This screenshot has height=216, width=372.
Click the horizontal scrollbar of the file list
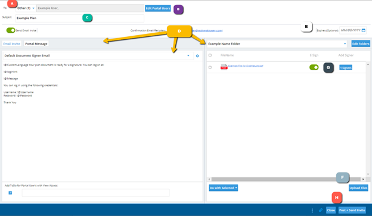click(286, 179)
